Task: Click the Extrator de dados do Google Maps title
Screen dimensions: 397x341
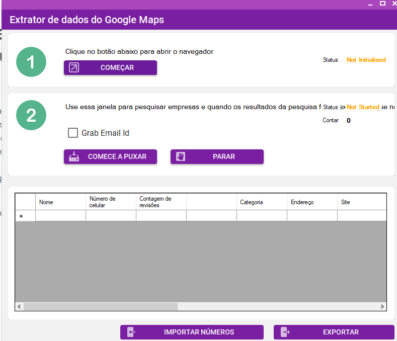Action: [87, 20]
